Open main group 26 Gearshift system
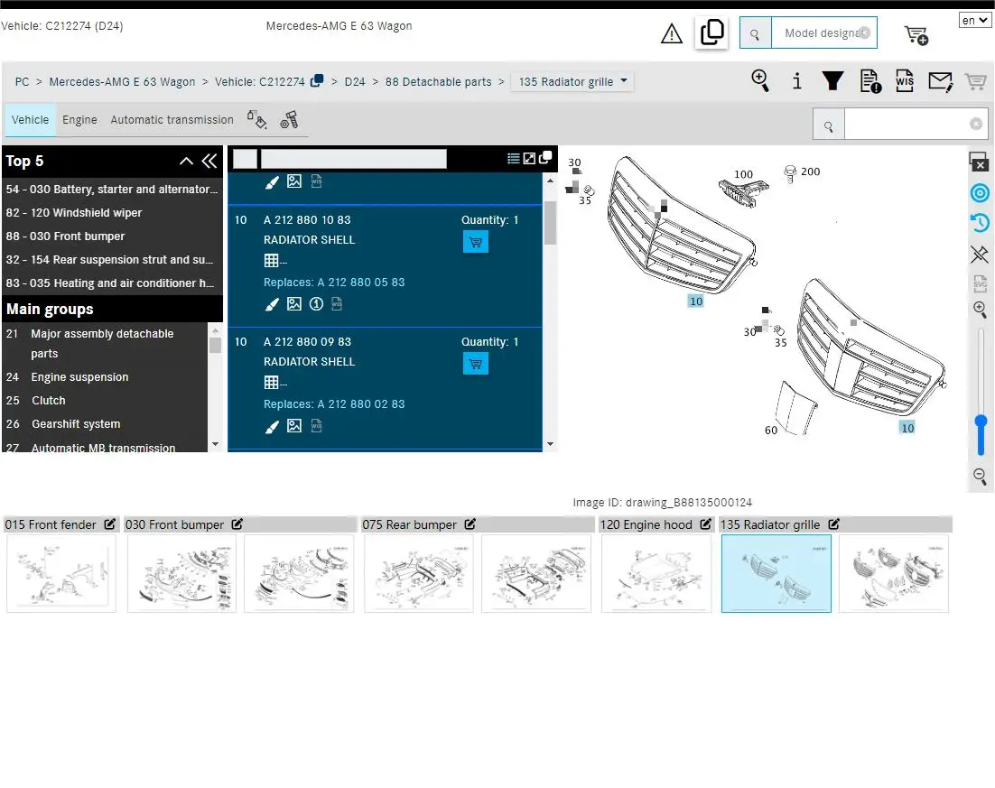This screenshot has height=788, width=995. coord(106,424)
